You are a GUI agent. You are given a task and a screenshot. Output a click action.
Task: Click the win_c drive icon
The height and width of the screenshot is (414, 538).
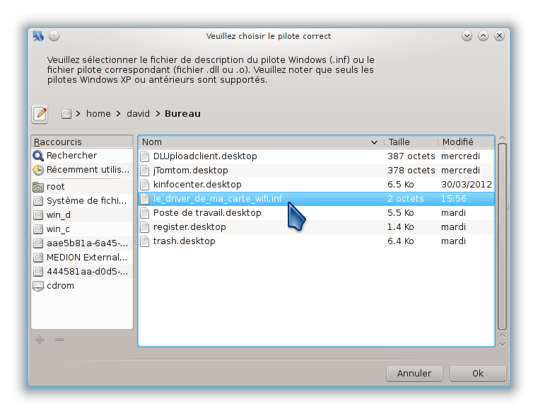pos(38,229)
